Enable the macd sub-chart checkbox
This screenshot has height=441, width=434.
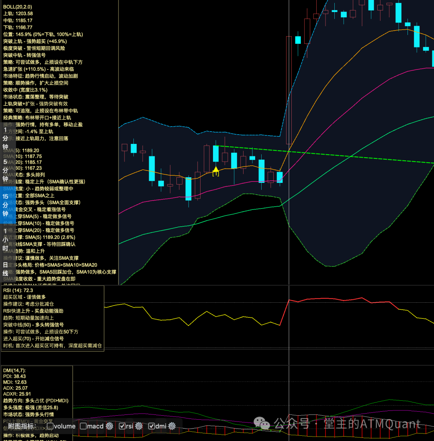point(83,426)
